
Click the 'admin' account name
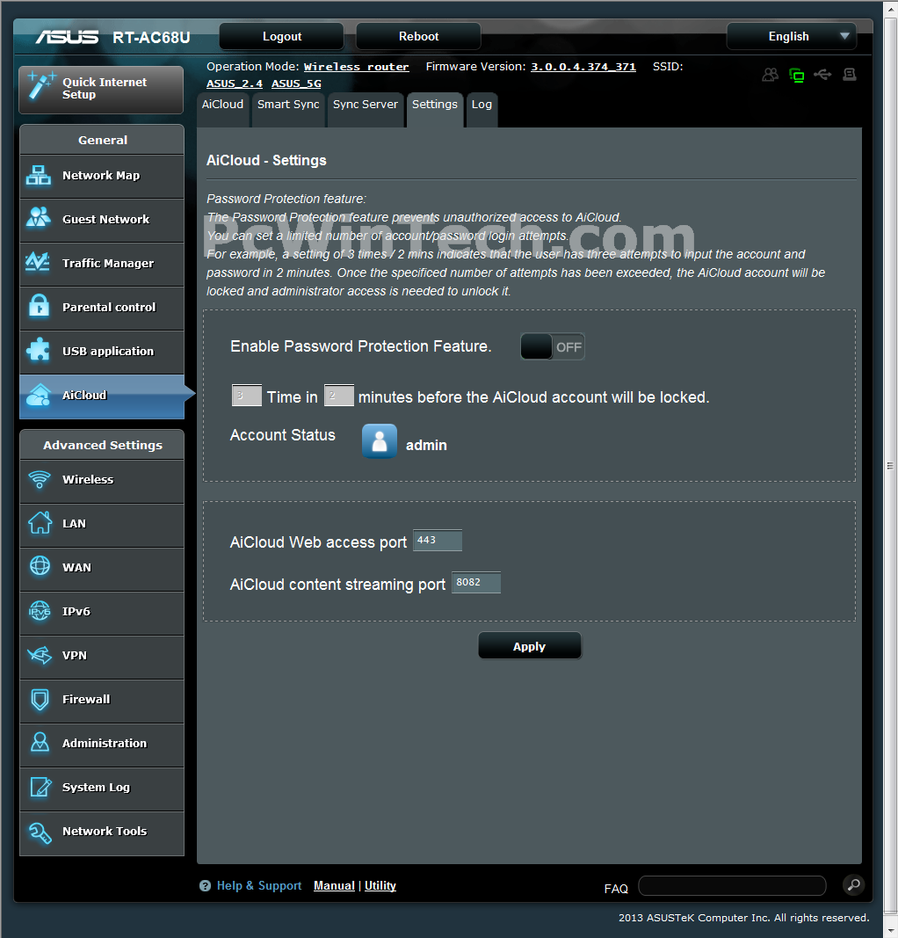pyautogui.click(x=426, y=445)
